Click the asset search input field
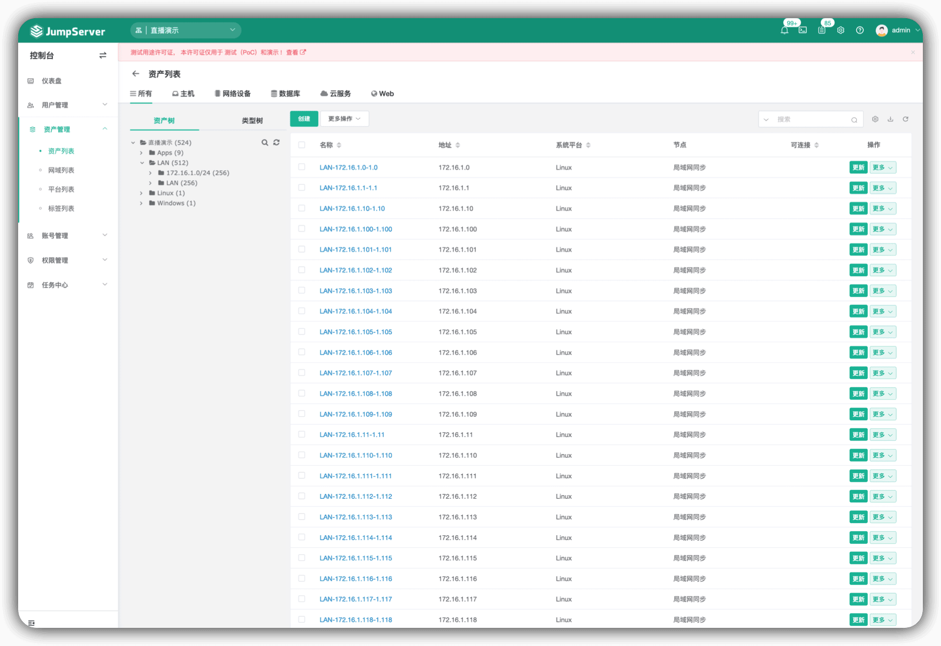 click(813, 119)
